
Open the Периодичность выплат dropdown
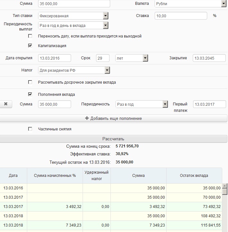(x=105, y=25)
